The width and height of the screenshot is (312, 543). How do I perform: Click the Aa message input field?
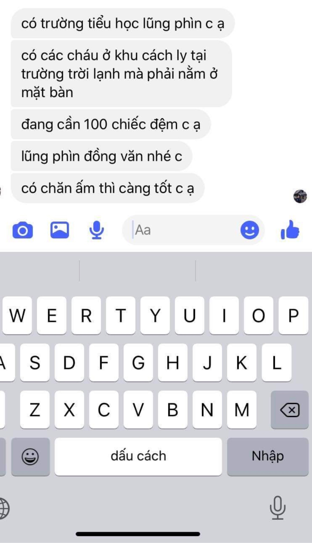coord(182,230)
